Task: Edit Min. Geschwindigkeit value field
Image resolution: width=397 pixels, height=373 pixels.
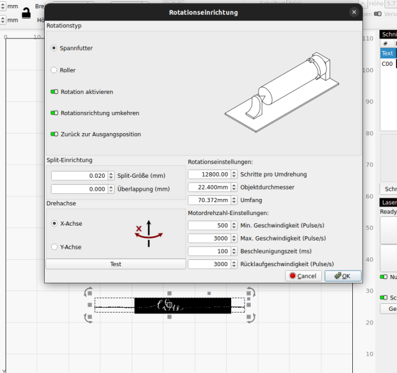Action: click(209, 226)
